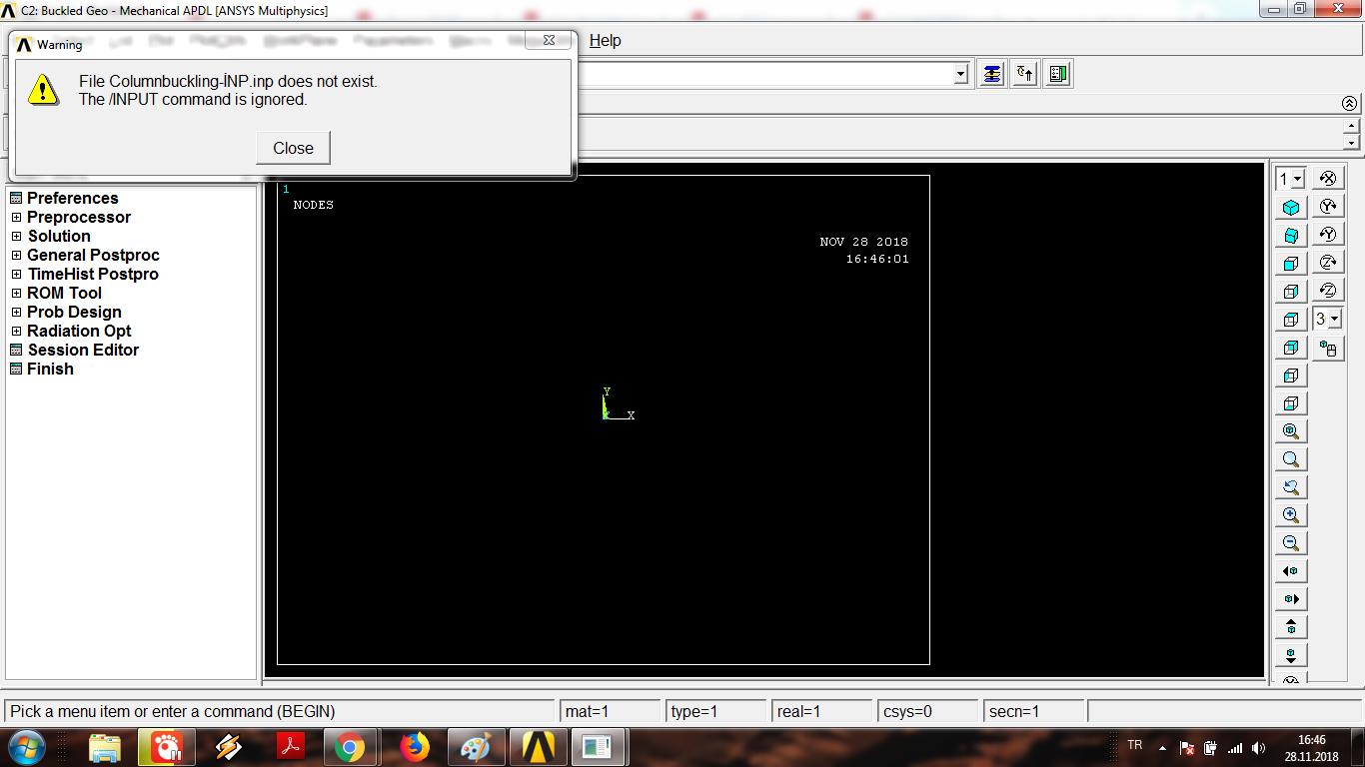Expand the Solution tree node
This screenshot has height=767, width=1365.
click(x=16, y=236)
